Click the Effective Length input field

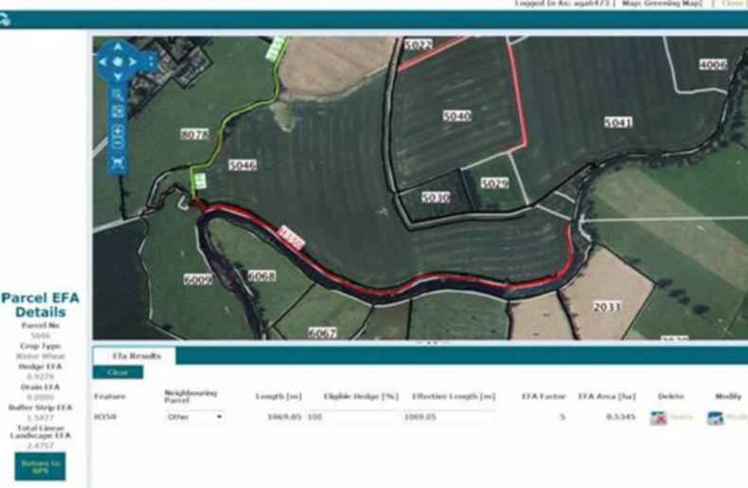(451, 417)
